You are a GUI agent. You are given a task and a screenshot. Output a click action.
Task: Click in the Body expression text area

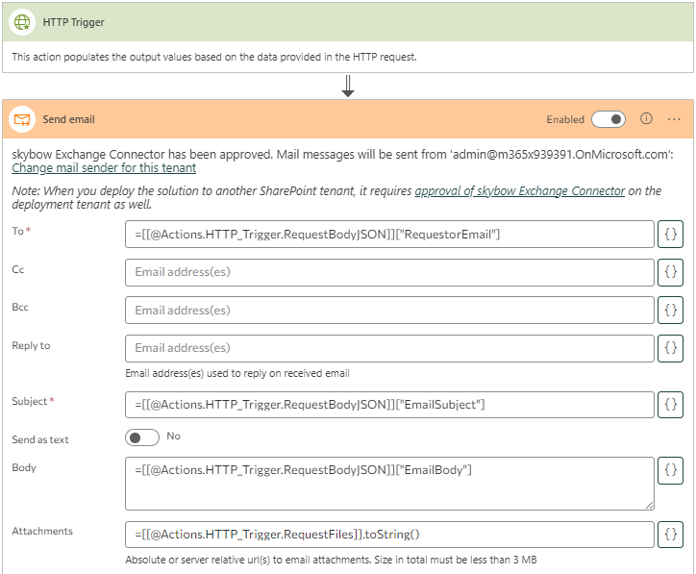[x=389, y=483]
